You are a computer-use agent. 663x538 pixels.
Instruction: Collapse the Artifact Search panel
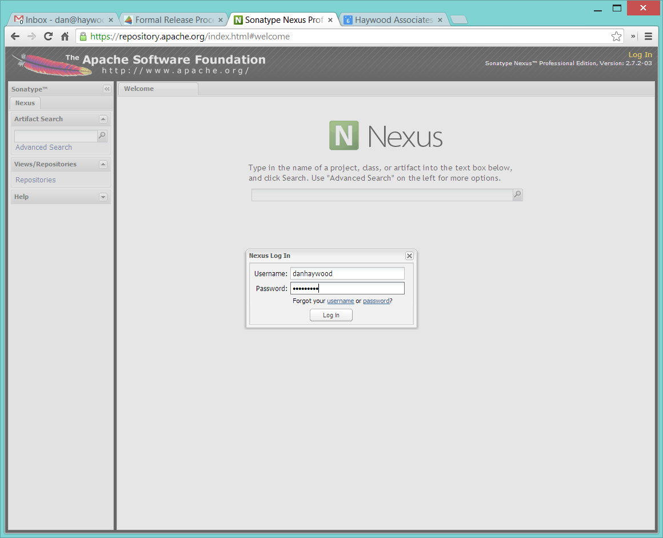coord(103,119)
